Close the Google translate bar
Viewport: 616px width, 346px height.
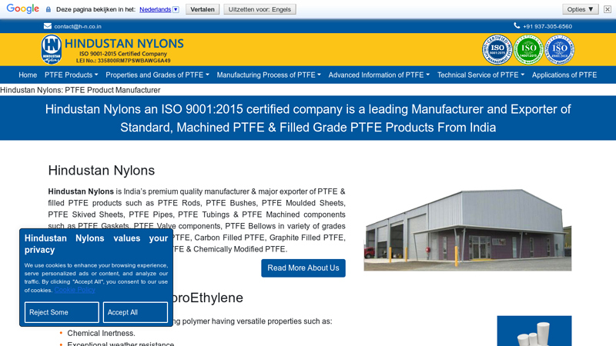608,9
